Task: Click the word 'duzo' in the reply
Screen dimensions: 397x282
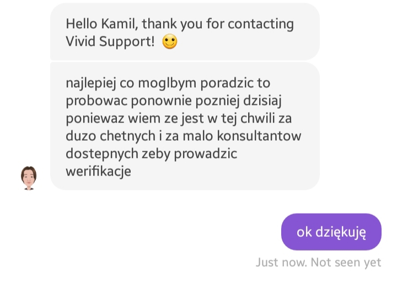Action: tap(81, 136)
